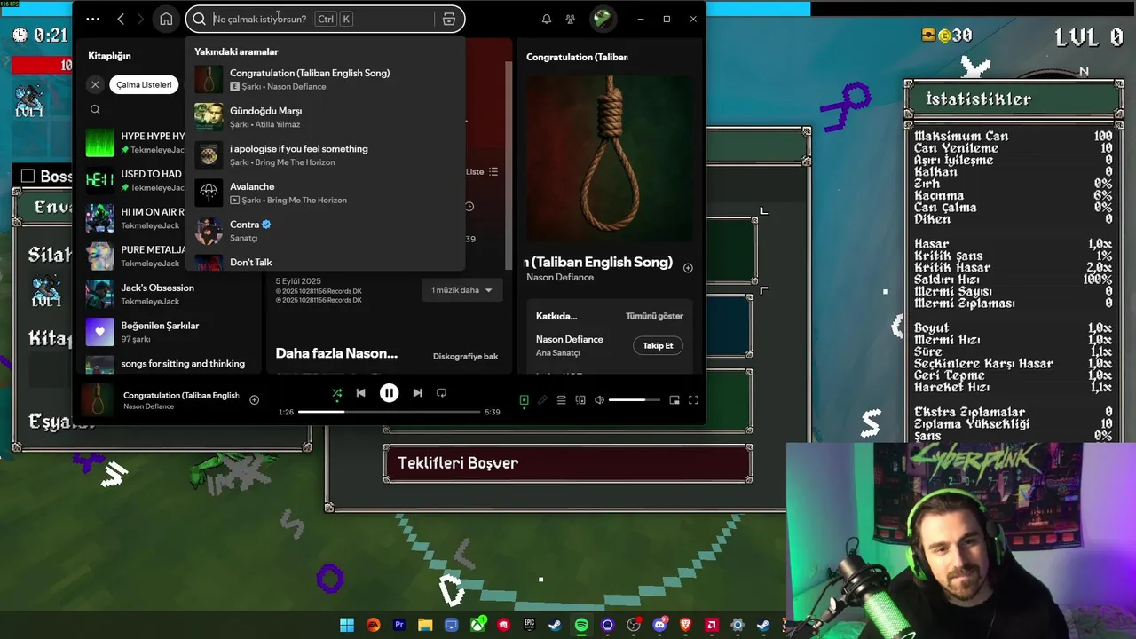The image size is (1136, 639).
Task: Open Jack's Obsession playlist
Action: coord(170,294)
